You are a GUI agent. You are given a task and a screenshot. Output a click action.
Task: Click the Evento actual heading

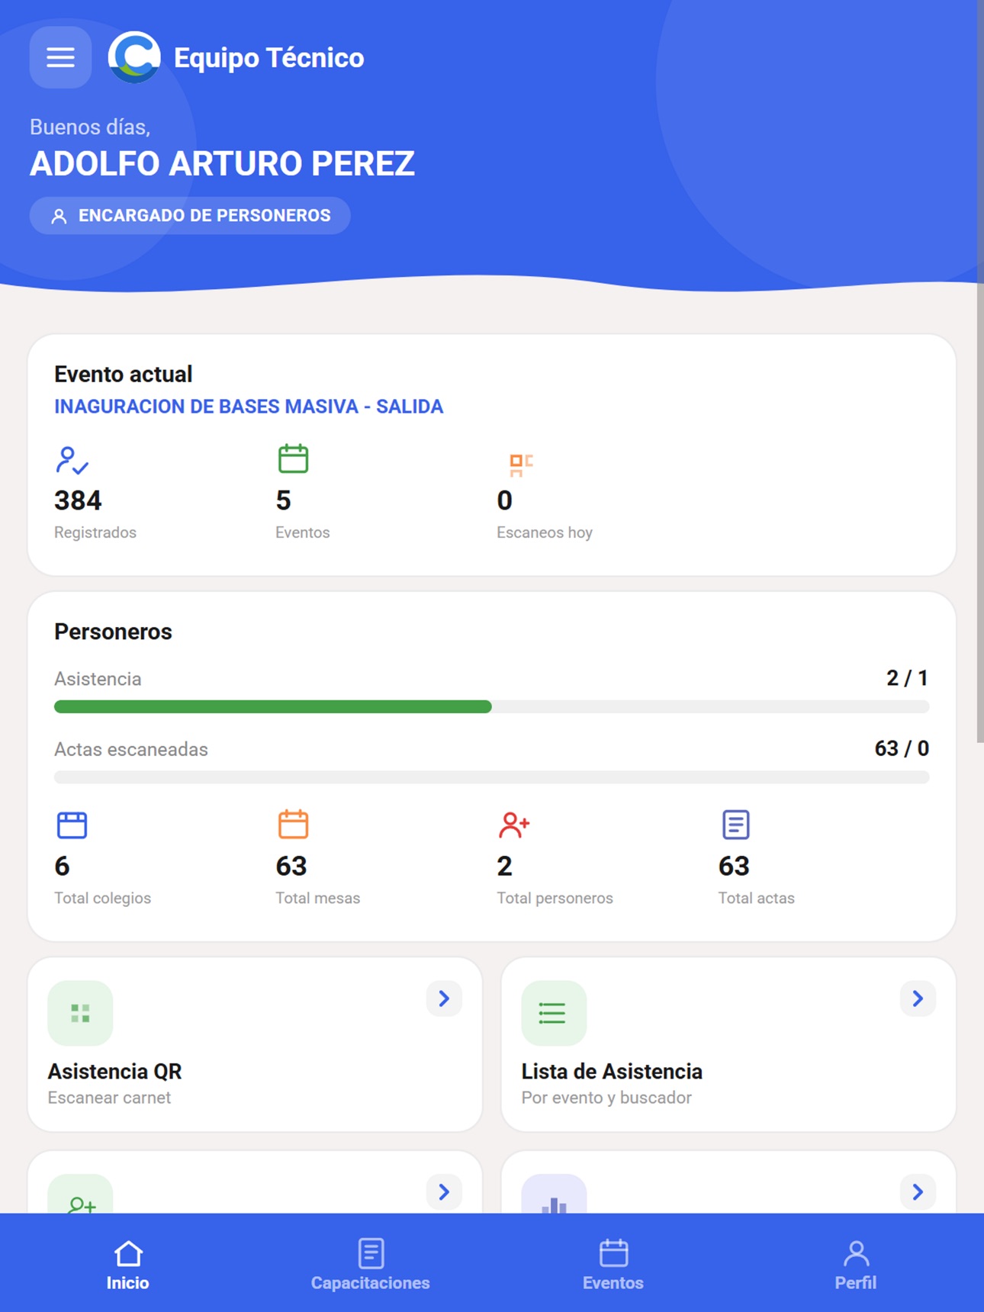click(123, 375)
